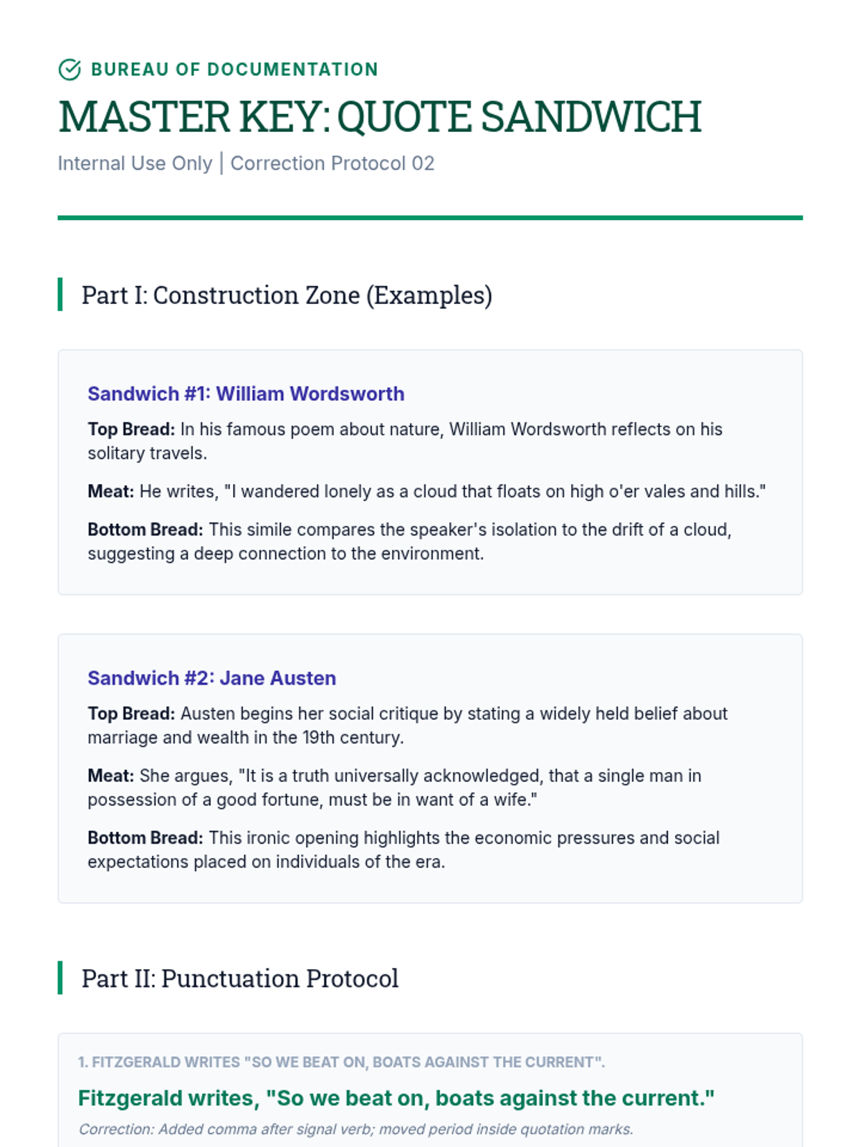This screenshot has width=860, height=1147.
Task: Click the Bottom Bread text about simile
Action: 409,541
